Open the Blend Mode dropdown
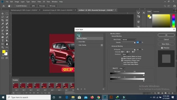 tap(129, 39)
